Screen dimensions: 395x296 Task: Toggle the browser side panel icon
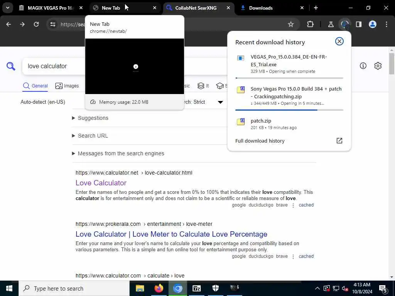359,24
